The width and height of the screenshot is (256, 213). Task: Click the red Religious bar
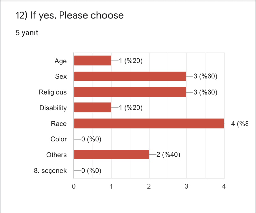130,92
